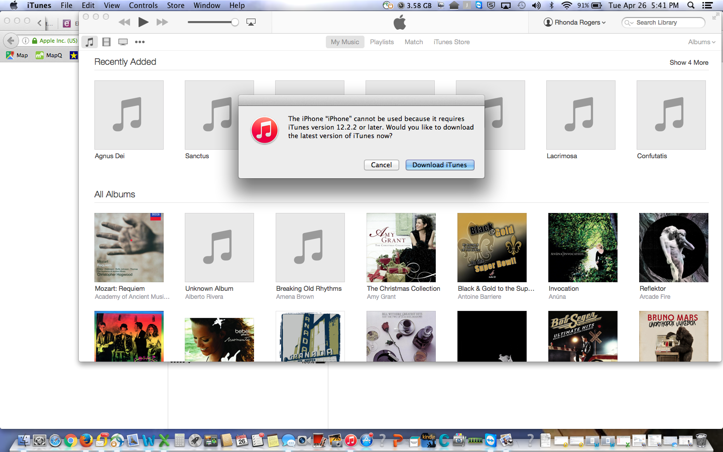Viewport: 723px width, 452px height.
Task: Open the Help menu
Action: coord(237,6)
